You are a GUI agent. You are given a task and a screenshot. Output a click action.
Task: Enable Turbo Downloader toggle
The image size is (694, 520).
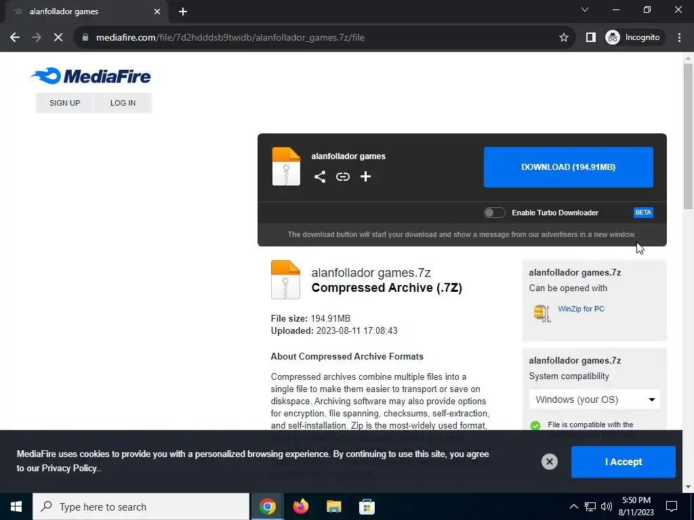[494, 213]
